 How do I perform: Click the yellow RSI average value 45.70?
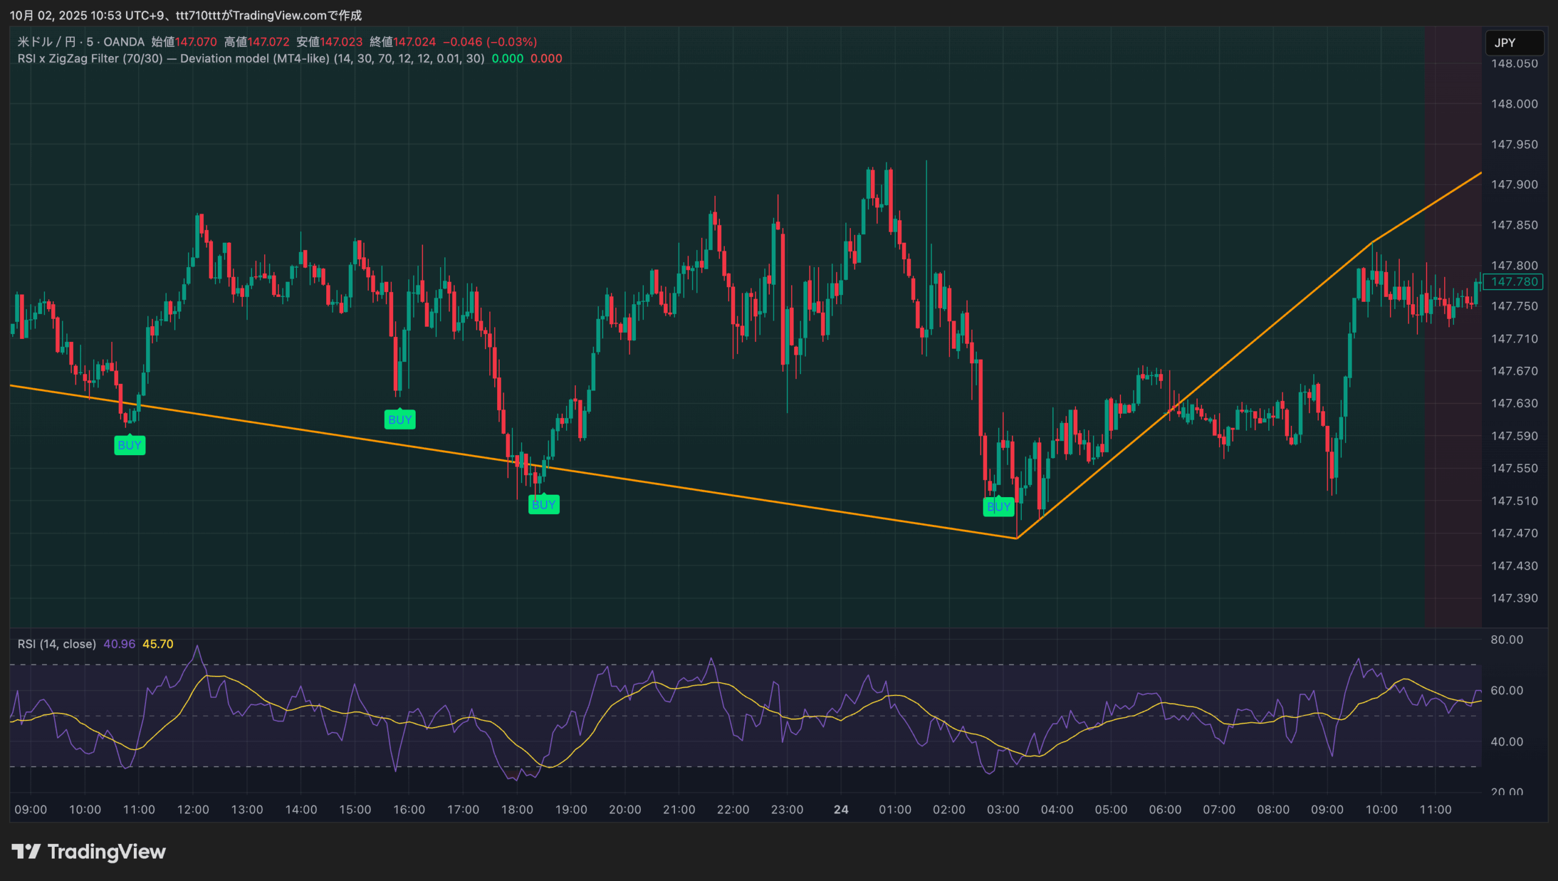coord(158,644)
